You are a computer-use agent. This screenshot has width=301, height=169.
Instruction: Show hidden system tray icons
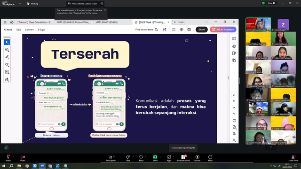pyautogui.click(x=271, y=166)
